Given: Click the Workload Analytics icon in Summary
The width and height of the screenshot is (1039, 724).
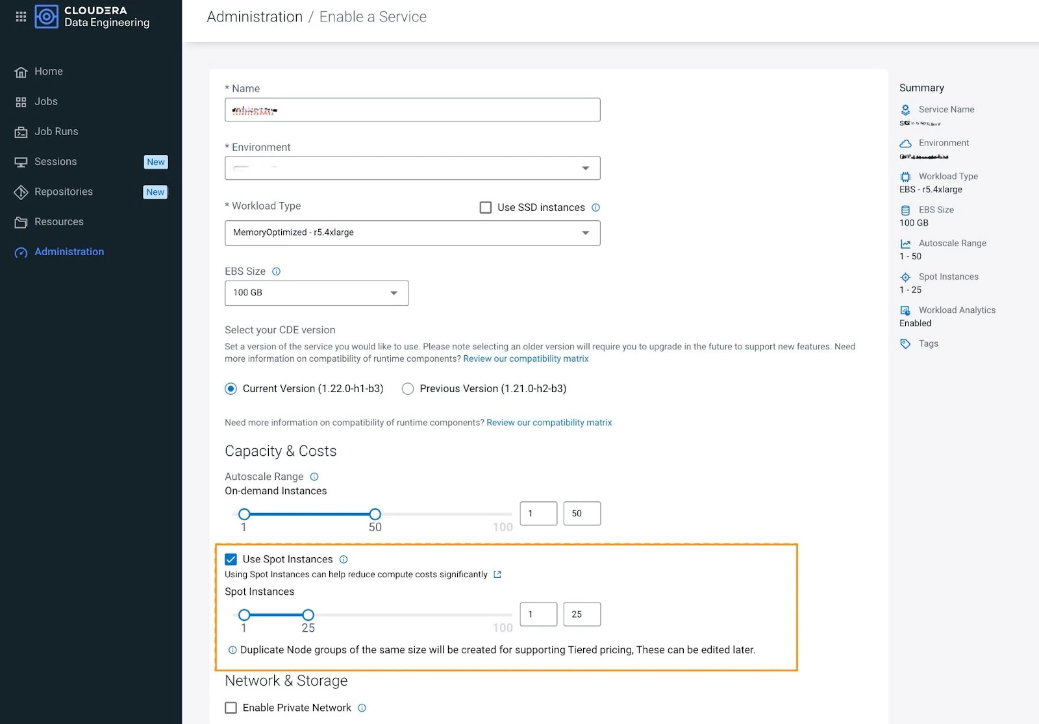Looking at the screenshot, I should pyautogui.click(x=905, y=310).
